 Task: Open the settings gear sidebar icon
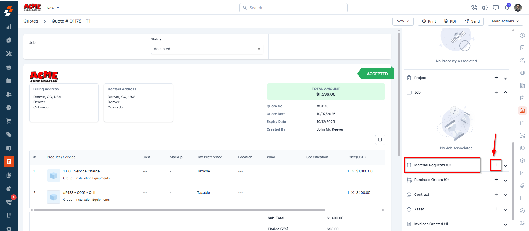click(9, 229)
